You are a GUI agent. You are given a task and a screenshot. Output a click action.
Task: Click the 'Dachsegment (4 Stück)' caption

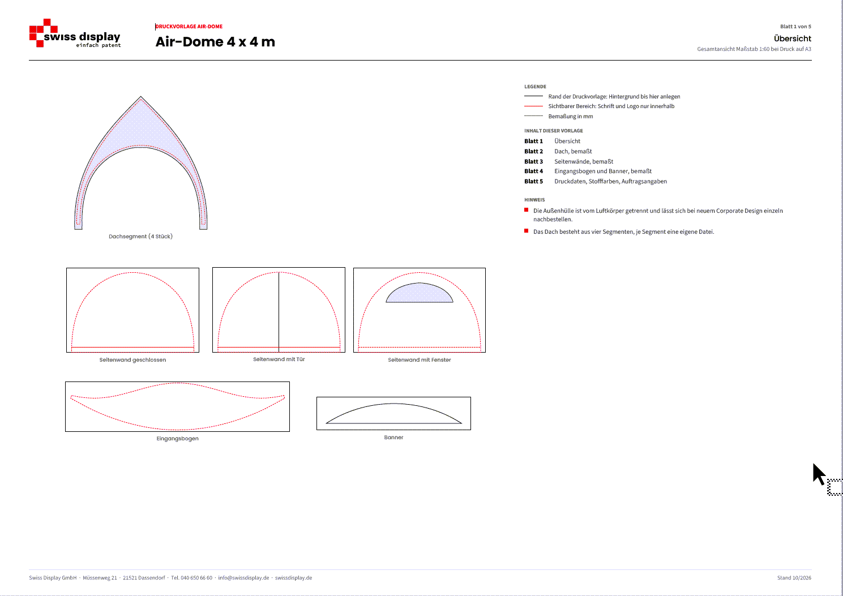pyautogui.click(x=140, y=237)
